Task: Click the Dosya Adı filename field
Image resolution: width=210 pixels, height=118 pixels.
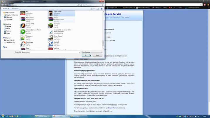Action: (51, 52)
